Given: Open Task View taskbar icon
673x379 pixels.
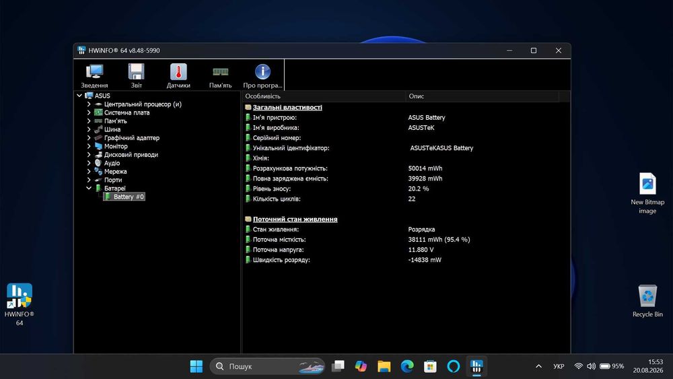Looking at the screenshot, I should pos(339,366).
